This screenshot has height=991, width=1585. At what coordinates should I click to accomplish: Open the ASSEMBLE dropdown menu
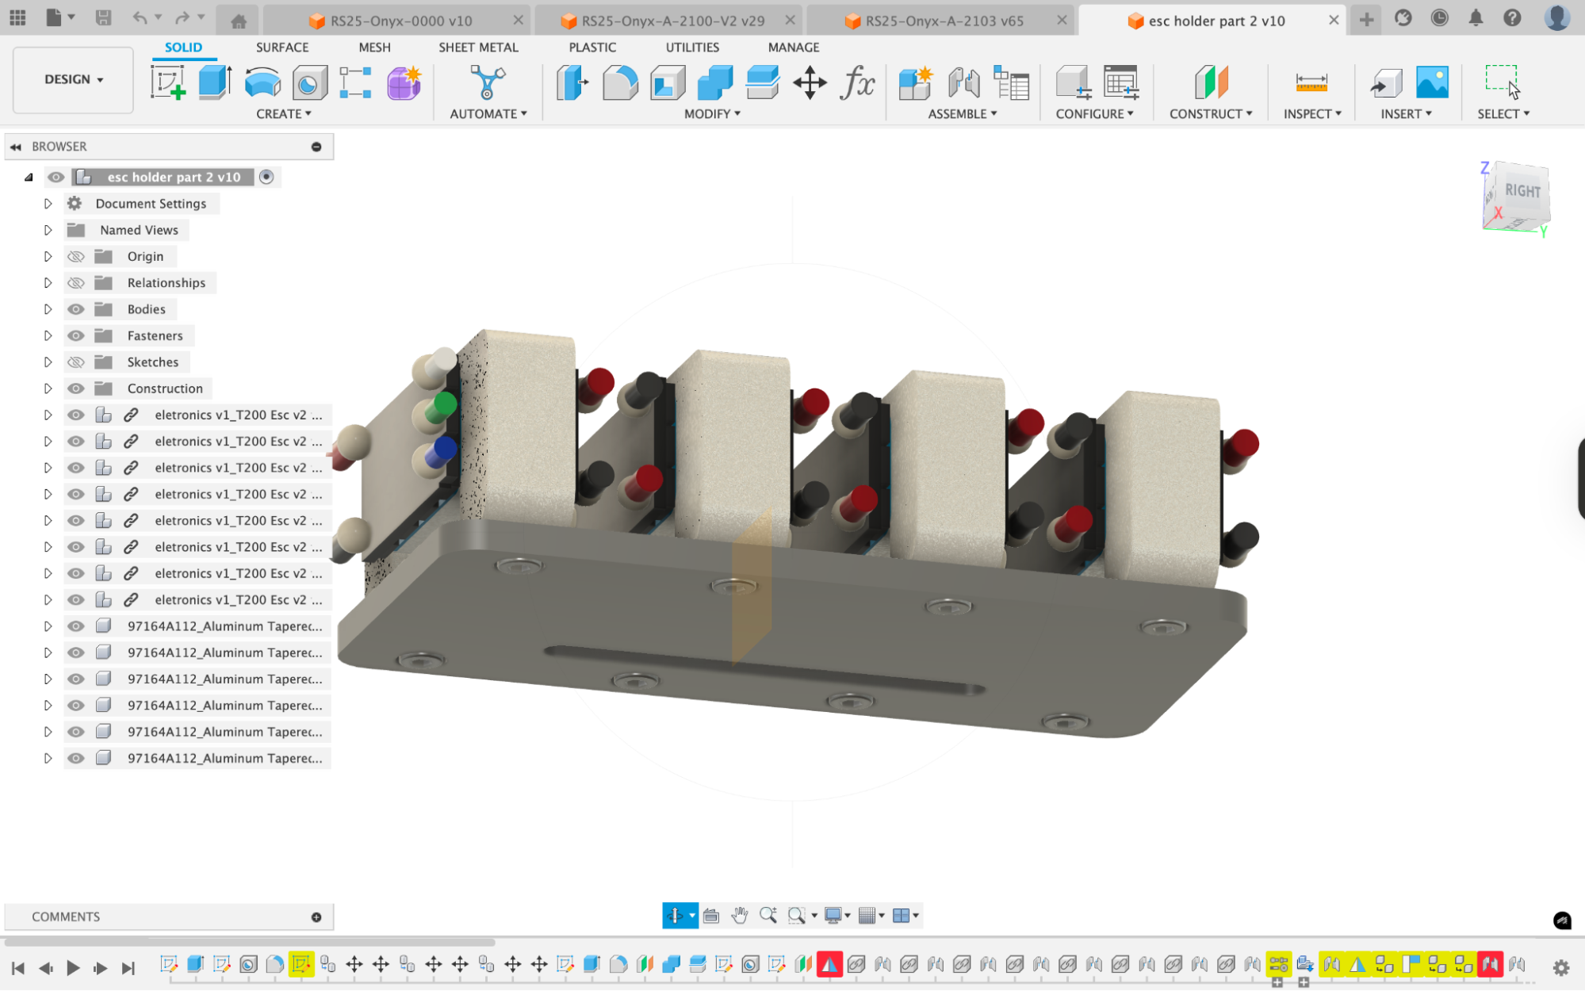[963, 114]
